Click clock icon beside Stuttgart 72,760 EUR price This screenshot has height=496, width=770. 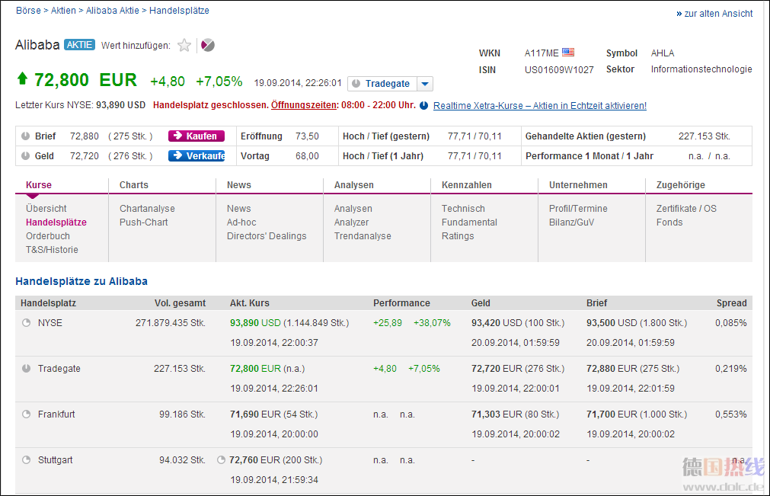click(x=222, y=459)
